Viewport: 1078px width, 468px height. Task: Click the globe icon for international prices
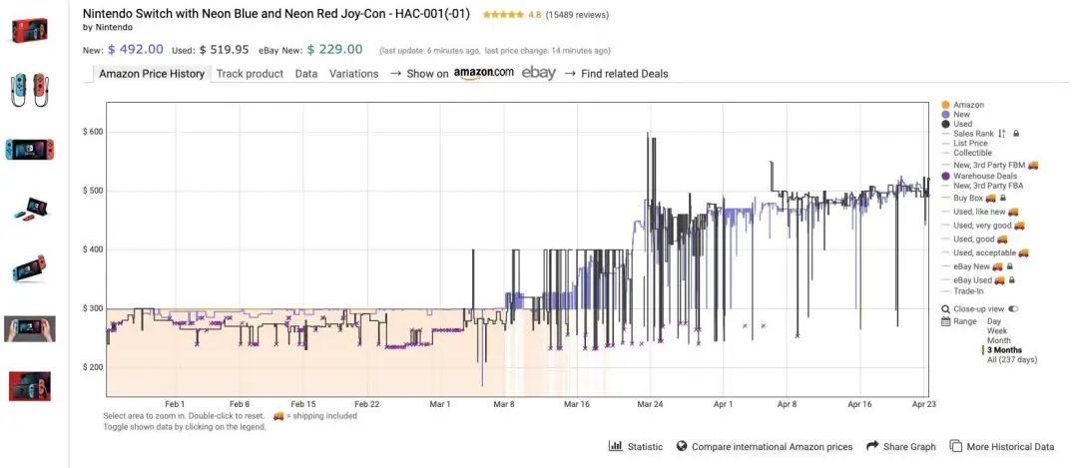tap(682, 446)
